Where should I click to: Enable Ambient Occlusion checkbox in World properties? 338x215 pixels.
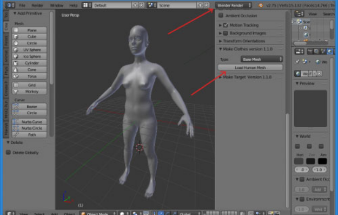click(x=302, y=179)
